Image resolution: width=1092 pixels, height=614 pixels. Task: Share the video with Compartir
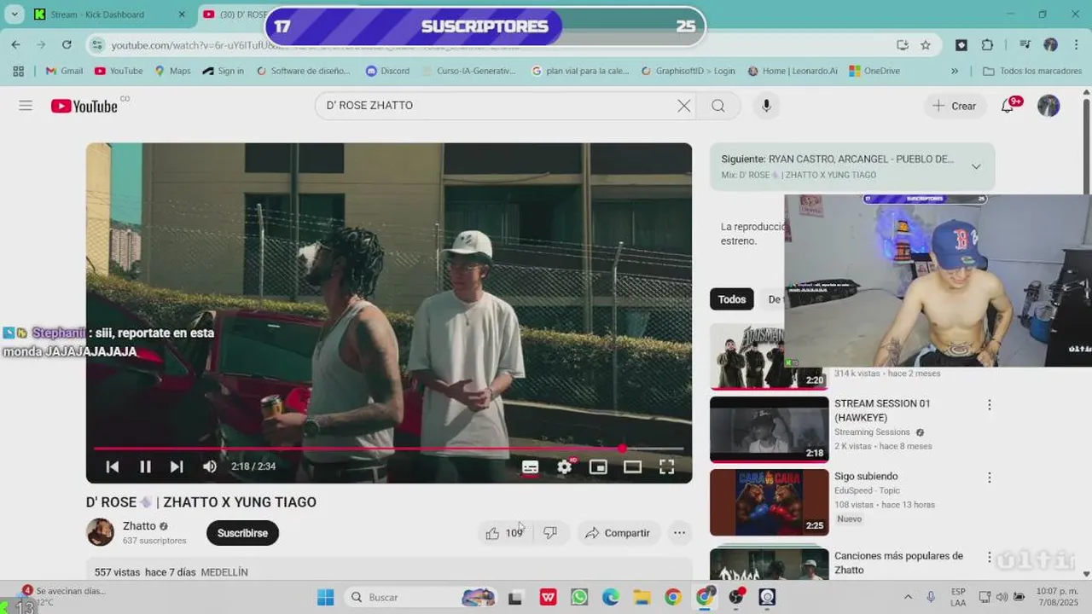pos(618,533)
